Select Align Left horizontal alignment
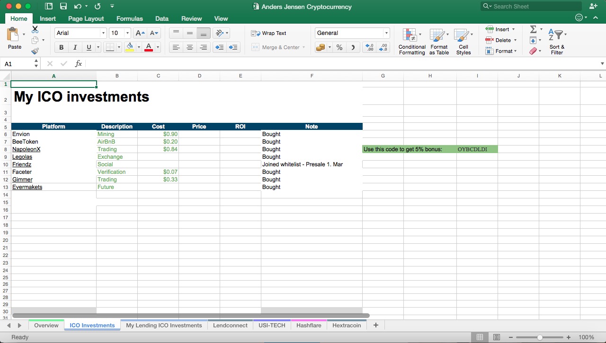 (176, 47)
